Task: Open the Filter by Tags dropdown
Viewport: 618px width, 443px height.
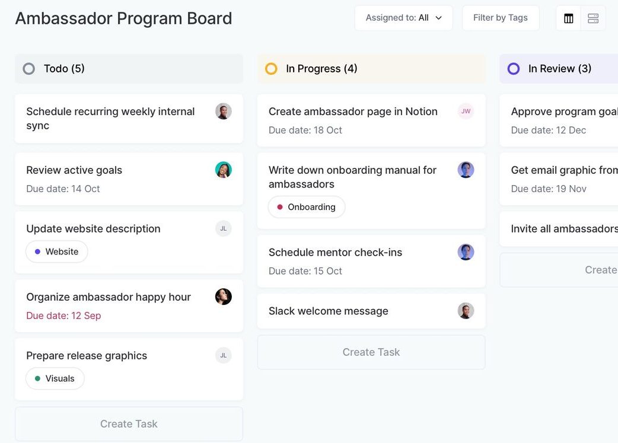Action: click(x=500, y=18)
